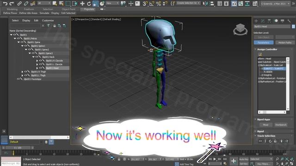Open Display menu in Scene Explorer
The height and width of the screenshot is (166, 296).
coord(26,20)
